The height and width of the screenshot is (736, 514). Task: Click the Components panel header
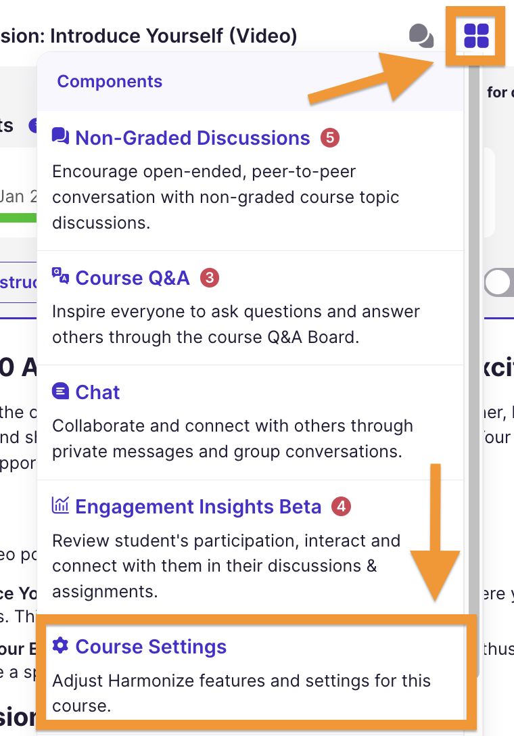coord(110,82)
